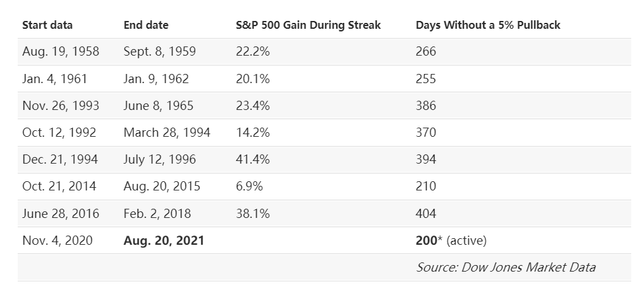Click the "Nov. 26, 1993" start date cell

(60, 105)
